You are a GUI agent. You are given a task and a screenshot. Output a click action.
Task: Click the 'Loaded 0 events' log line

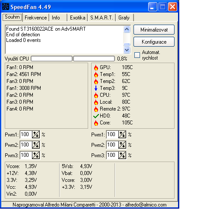pos(23,40)
